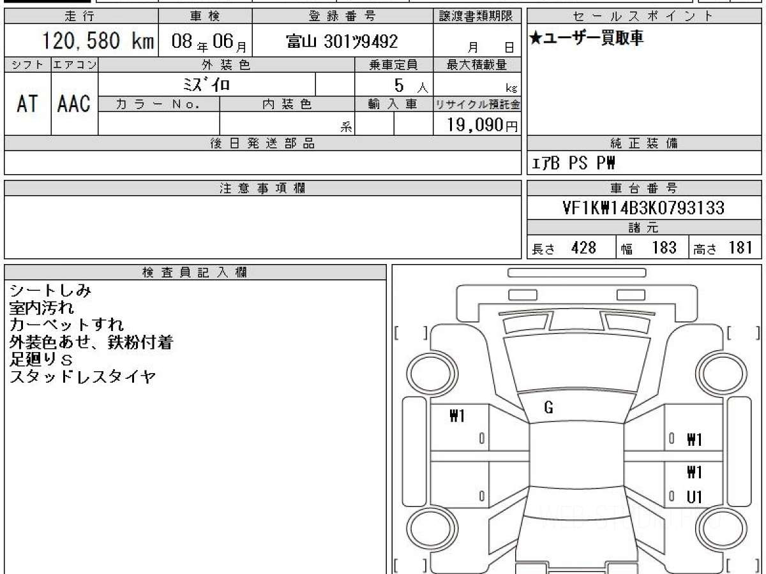This screenshot has height=574, width=766.
Task: Select the AT shift type cell
Action: 27,103
